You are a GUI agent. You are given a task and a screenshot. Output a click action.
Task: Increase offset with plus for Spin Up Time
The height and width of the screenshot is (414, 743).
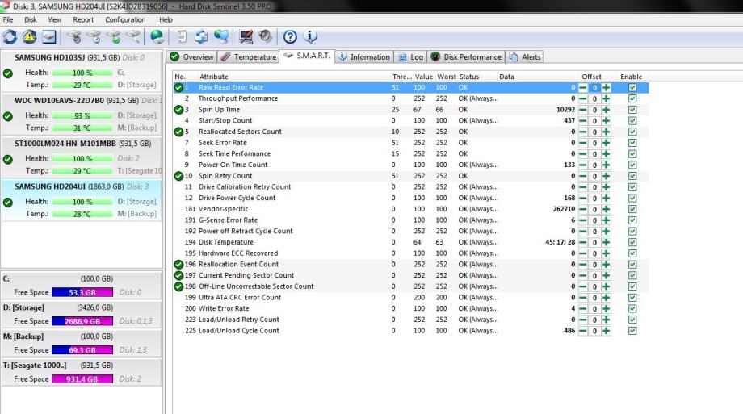606,110
